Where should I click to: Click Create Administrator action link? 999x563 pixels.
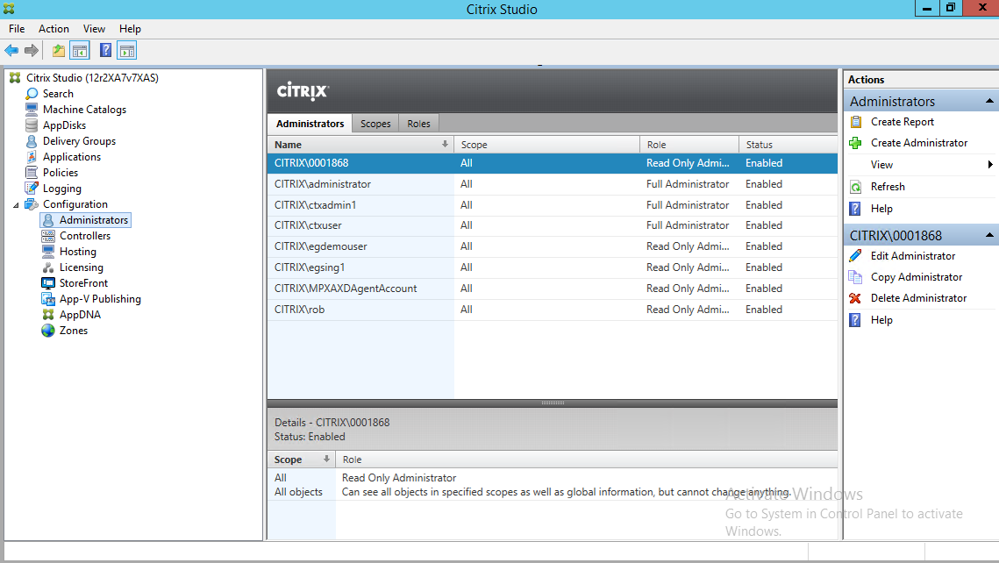click(x=918, y=143)
